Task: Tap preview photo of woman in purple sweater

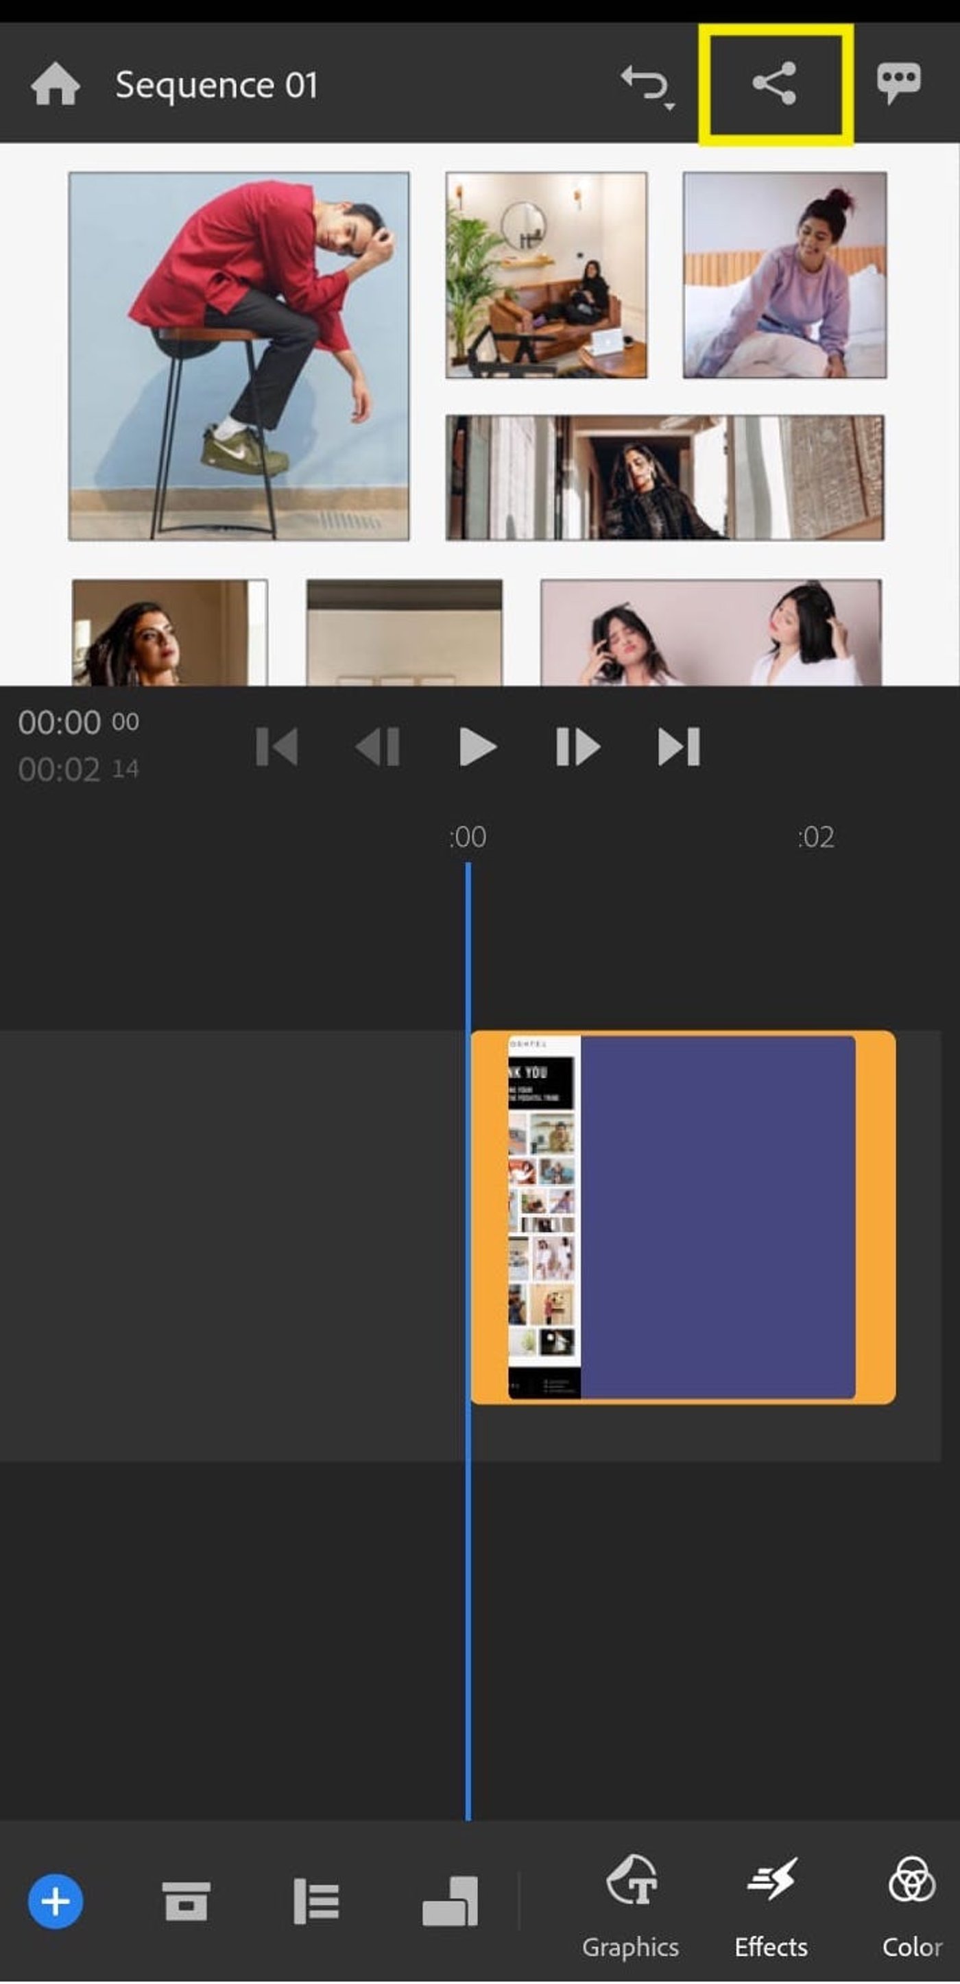Action: 785,275
